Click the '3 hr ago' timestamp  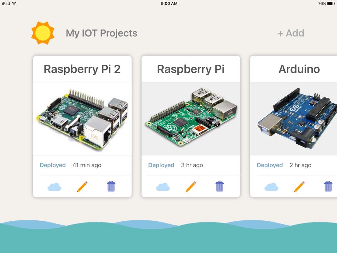[x=192, y=165]
